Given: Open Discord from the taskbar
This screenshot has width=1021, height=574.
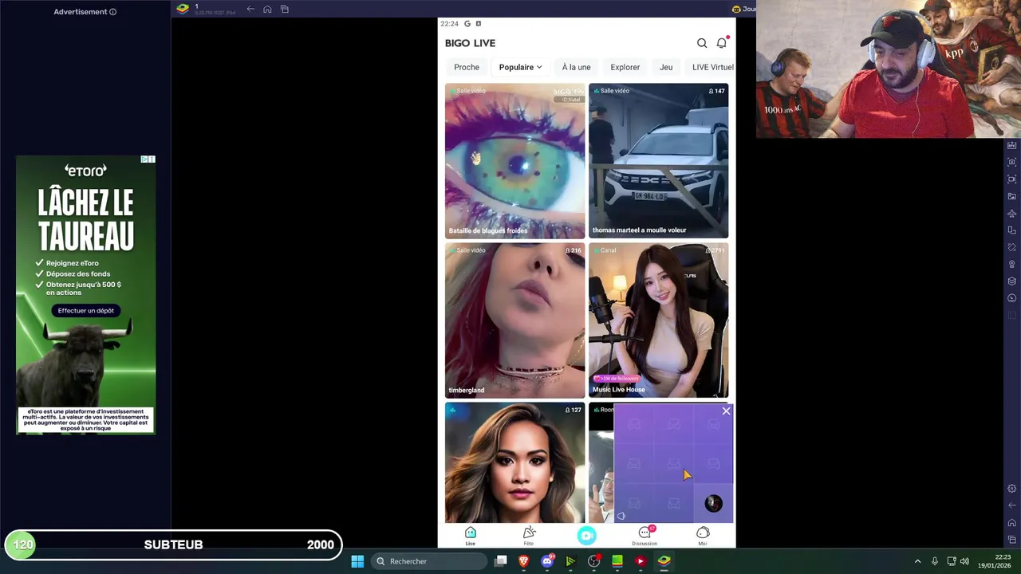Looking at the screenshot, I should click(x=547, y=561).
